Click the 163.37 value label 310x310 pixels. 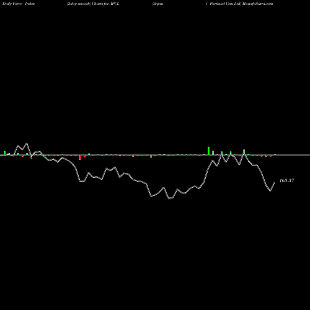(286, 180)
